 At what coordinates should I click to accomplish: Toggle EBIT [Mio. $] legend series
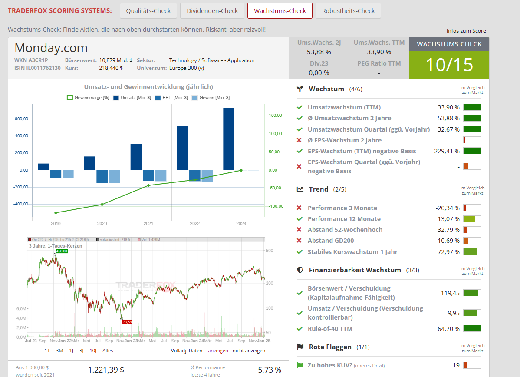171,98
